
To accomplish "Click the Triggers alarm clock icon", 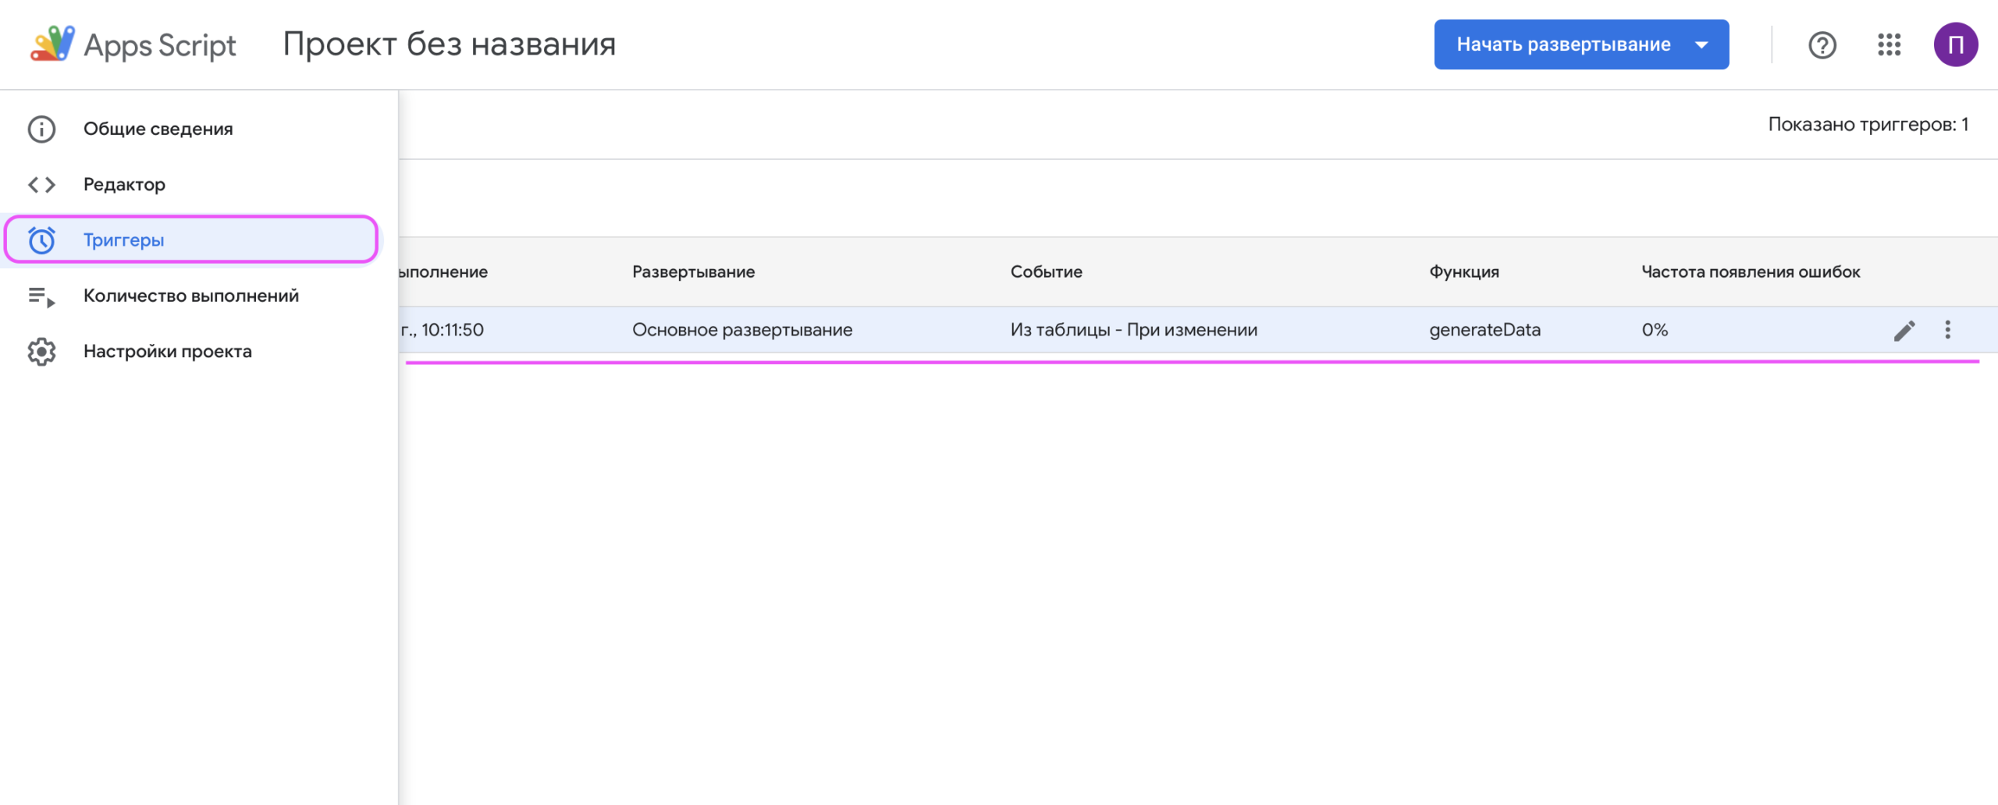I will [41, 240].
